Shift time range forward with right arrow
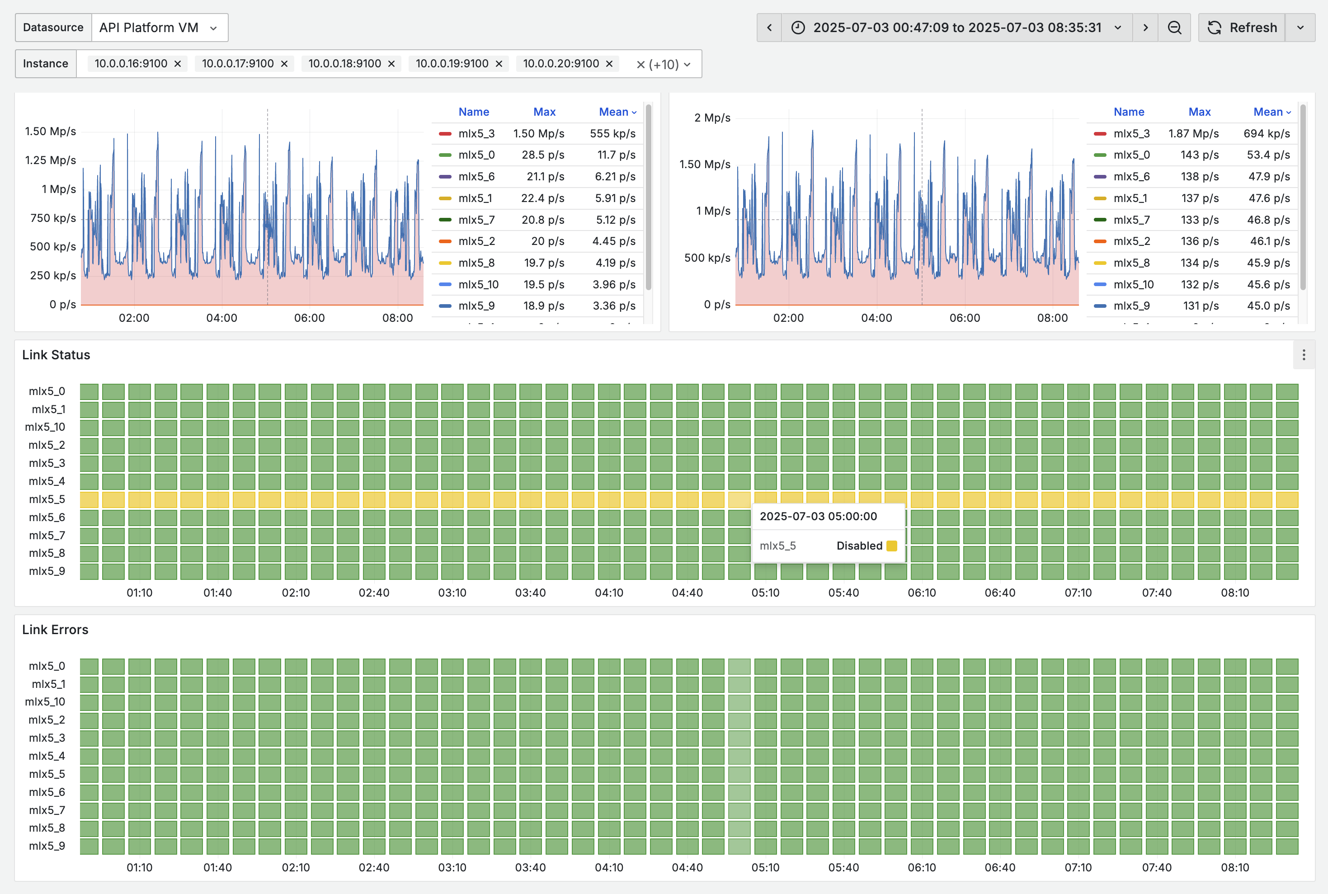 pyautogui.click(x=1145, y=28)
